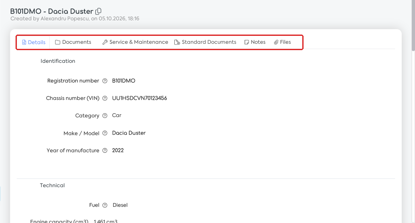415x223 pixels.
Task: Click the Registration number label
Action: click(x=73, y=81)
